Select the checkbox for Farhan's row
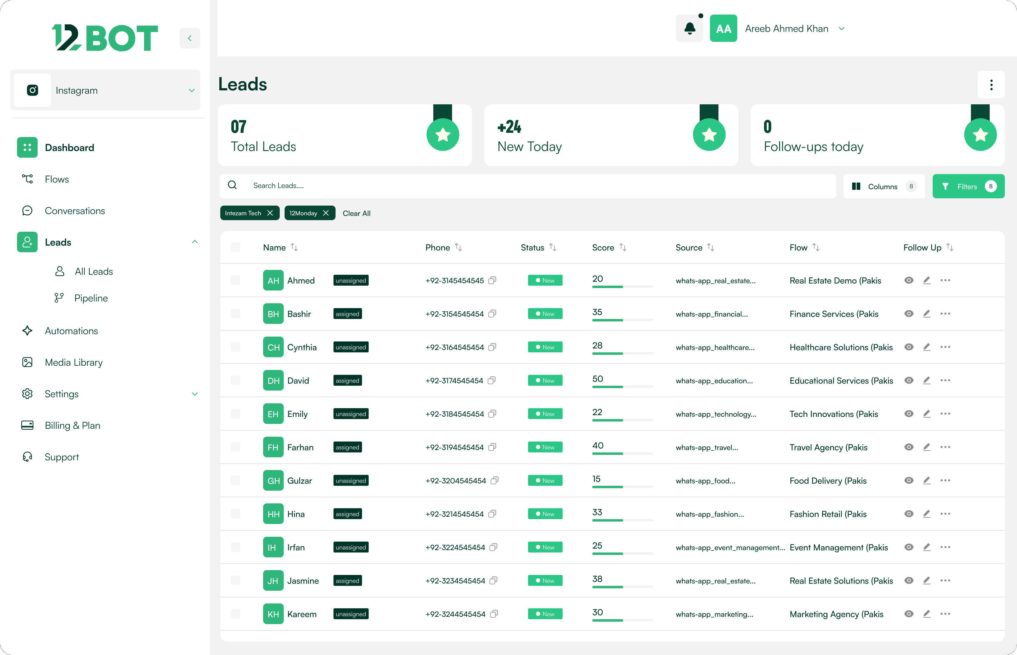 click(x=235, y=447)
